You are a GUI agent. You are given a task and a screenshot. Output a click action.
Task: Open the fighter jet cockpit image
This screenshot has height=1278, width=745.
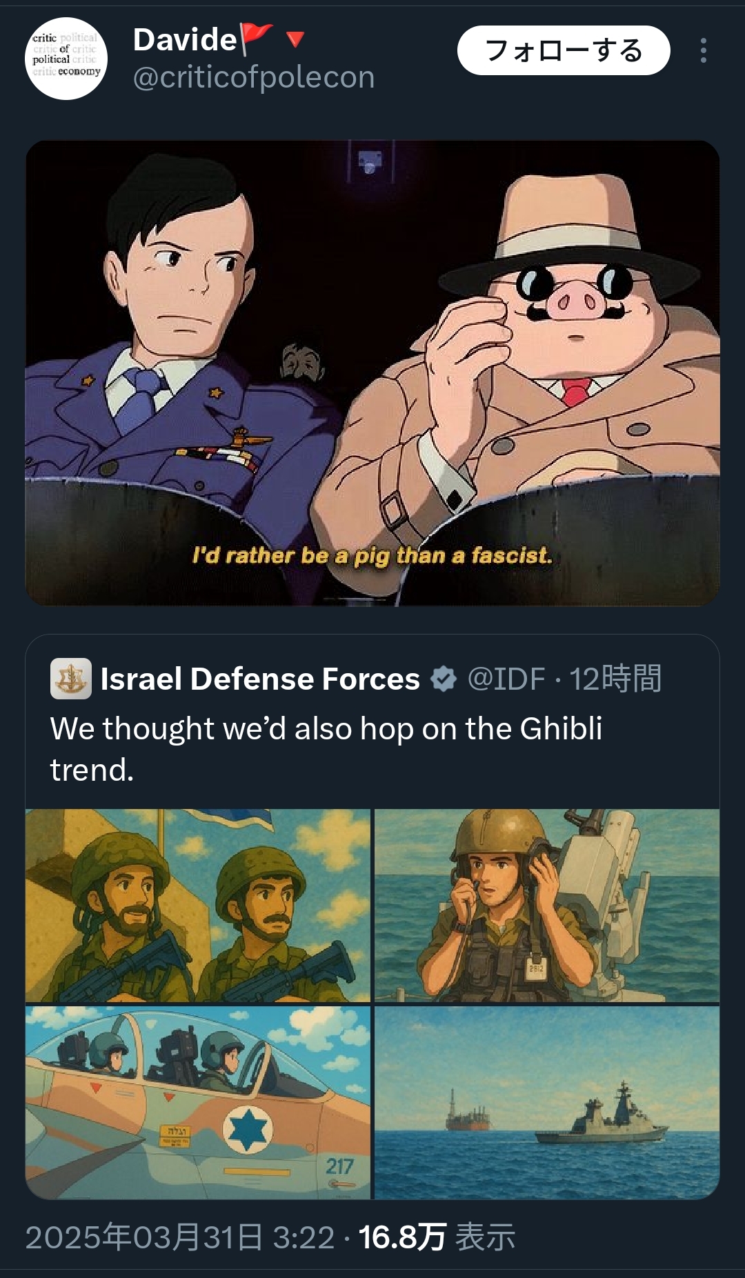tap(198, 1102)
